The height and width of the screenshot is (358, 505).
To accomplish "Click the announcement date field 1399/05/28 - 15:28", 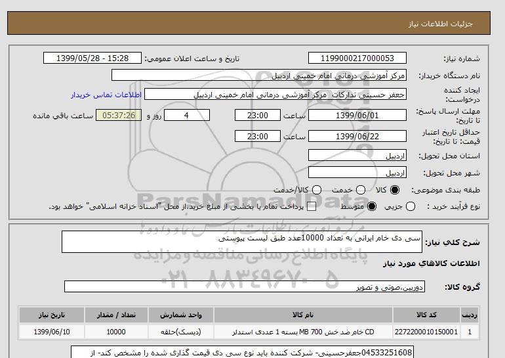I will pos(92,58).
